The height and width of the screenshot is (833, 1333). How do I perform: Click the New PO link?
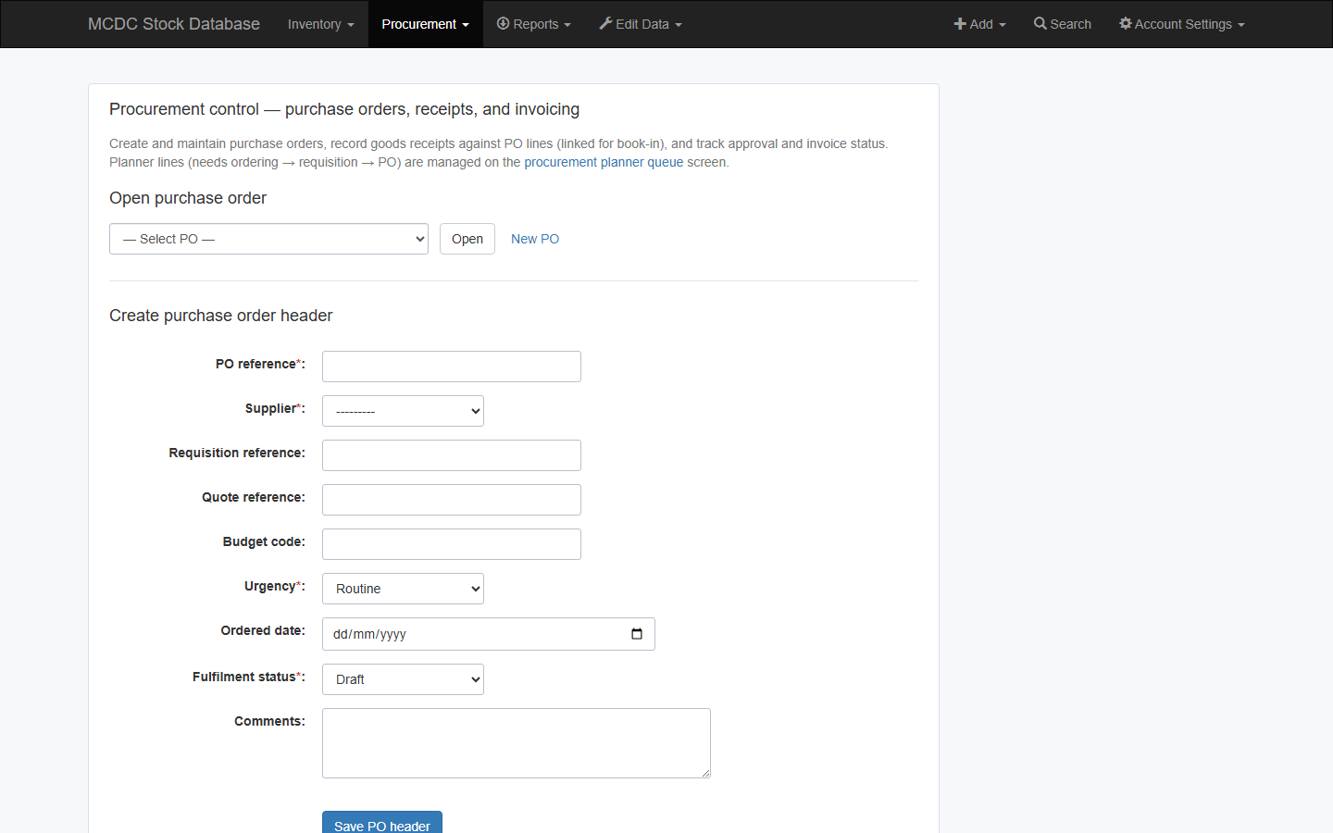click(x=535, y=239)
